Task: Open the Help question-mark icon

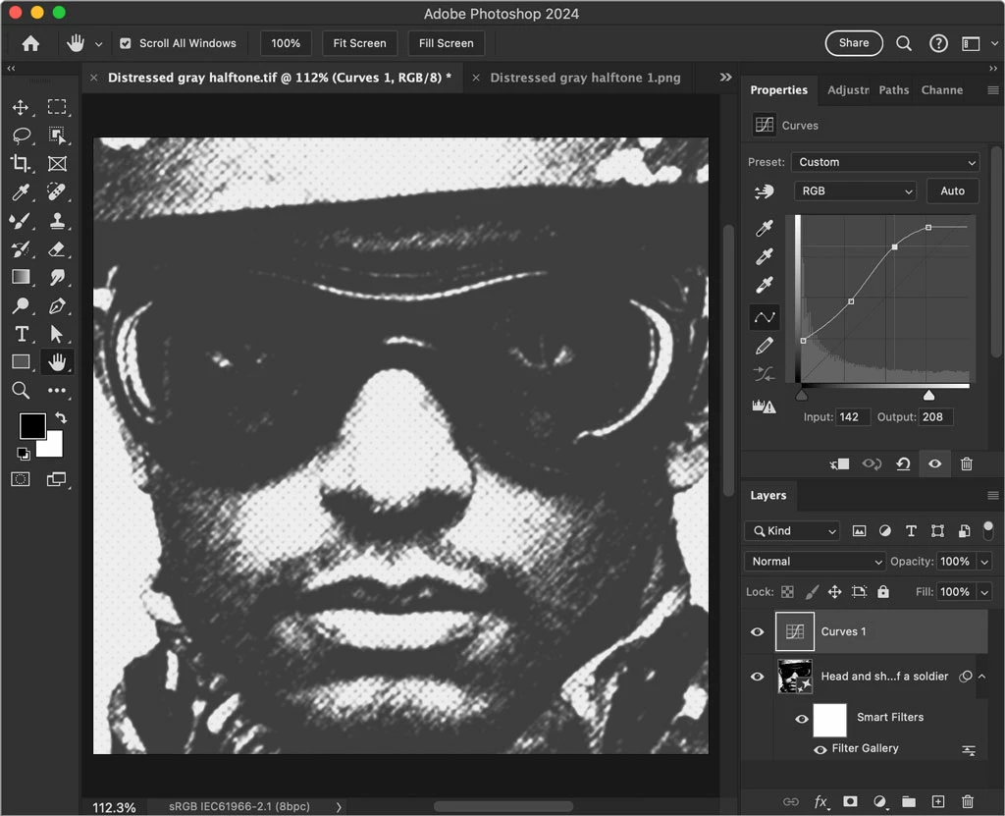Action: [x=938, y=43]
